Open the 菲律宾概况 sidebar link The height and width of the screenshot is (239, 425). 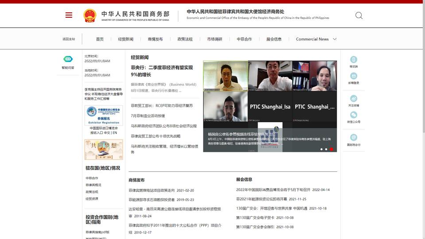93,185
